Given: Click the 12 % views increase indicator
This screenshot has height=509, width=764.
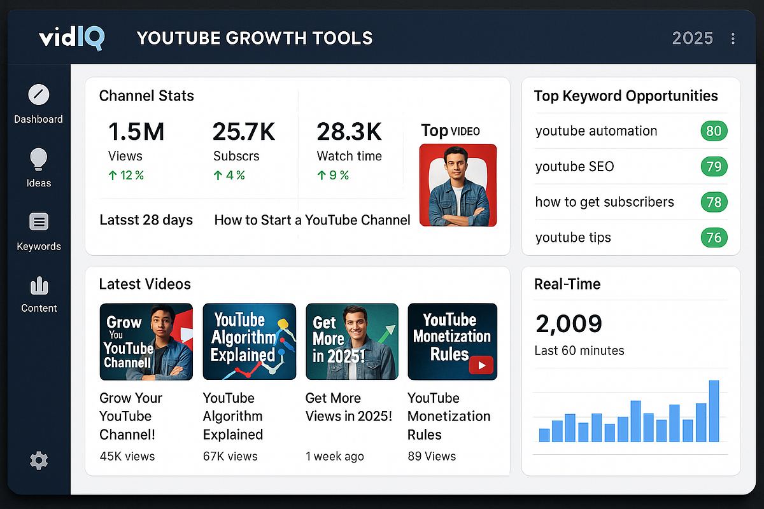Looking at the screenshot, I should [127, 175].
